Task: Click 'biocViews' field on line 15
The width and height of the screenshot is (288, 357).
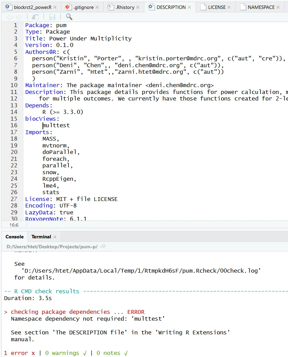Action: 40,119
